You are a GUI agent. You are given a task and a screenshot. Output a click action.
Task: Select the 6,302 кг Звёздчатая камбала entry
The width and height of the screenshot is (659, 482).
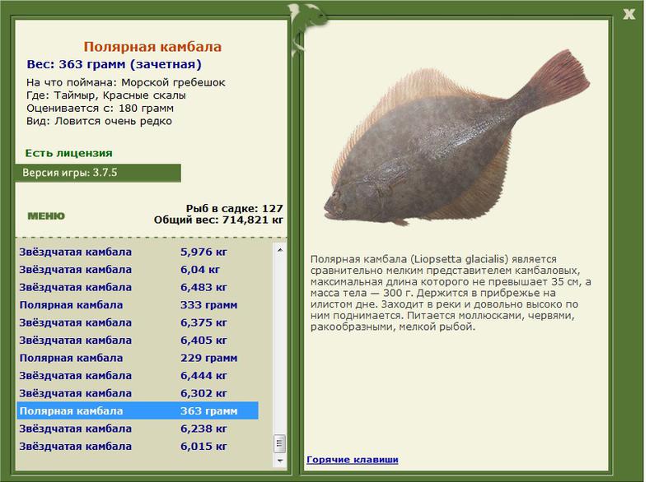click(x=138, y=393)
